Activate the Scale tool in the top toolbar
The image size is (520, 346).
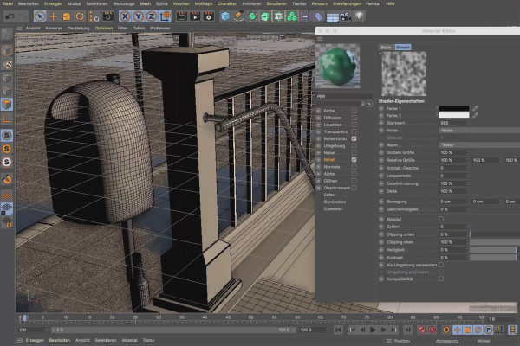click(x=67, y=16)
